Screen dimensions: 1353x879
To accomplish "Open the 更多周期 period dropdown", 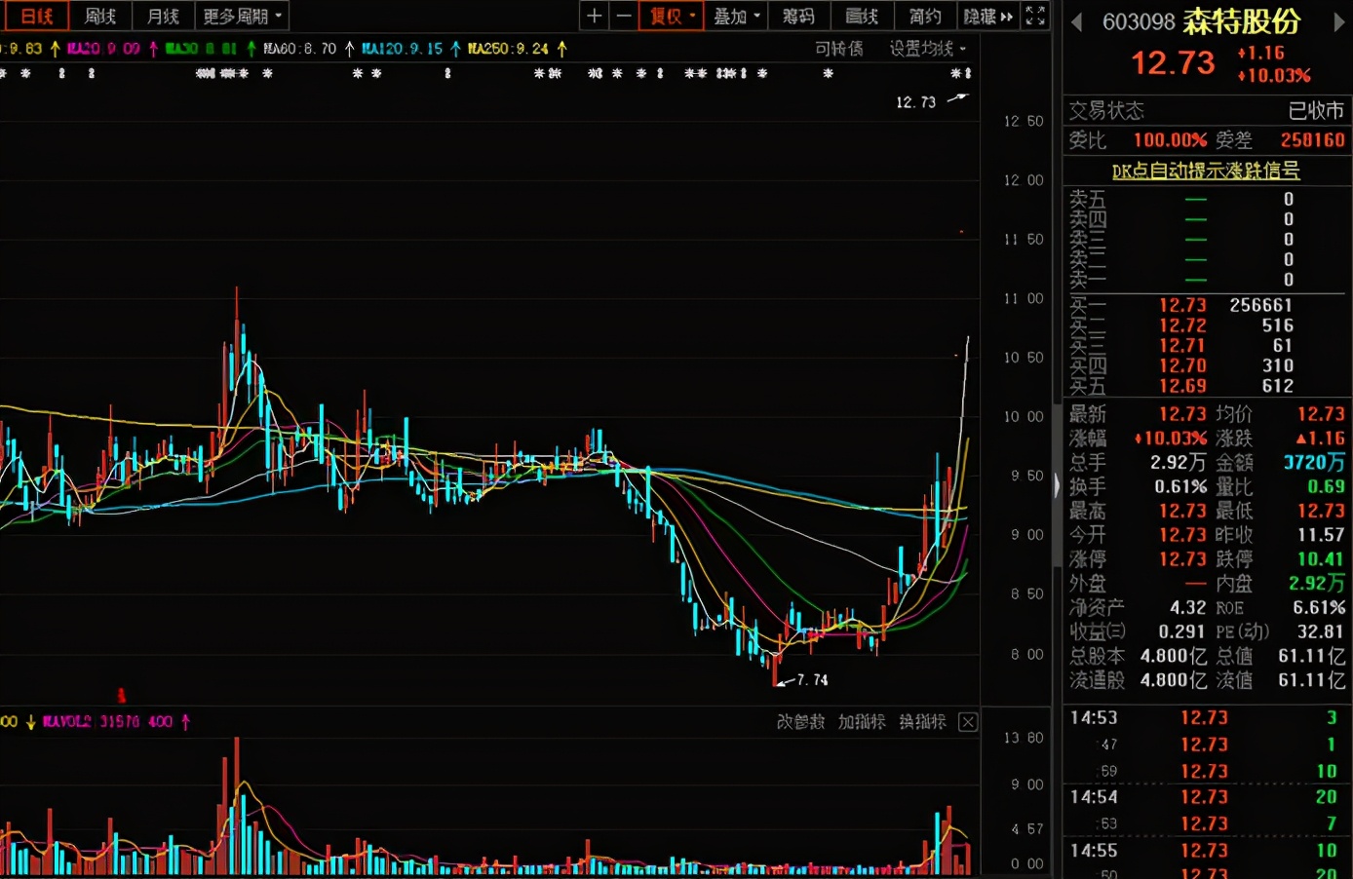I will 242,16.
